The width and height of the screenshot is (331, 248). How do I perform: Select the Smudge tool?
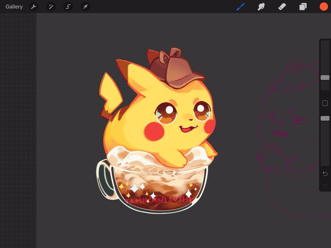click(261, 7)
